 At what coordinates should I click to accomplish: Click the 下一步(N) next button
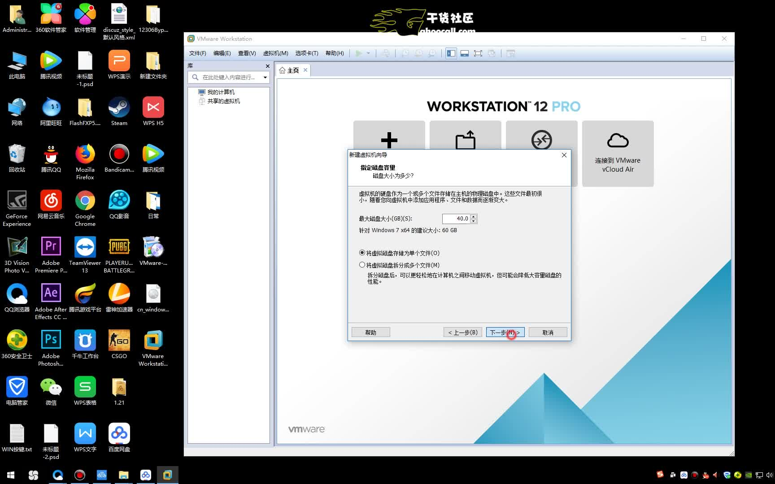[x=505, y=332]
